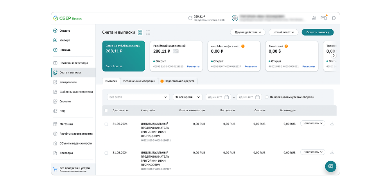Enable 'Не показывать нулевые обороты' checkbox
The width and height of the screenshot is (391, 191).
(267, 97)
